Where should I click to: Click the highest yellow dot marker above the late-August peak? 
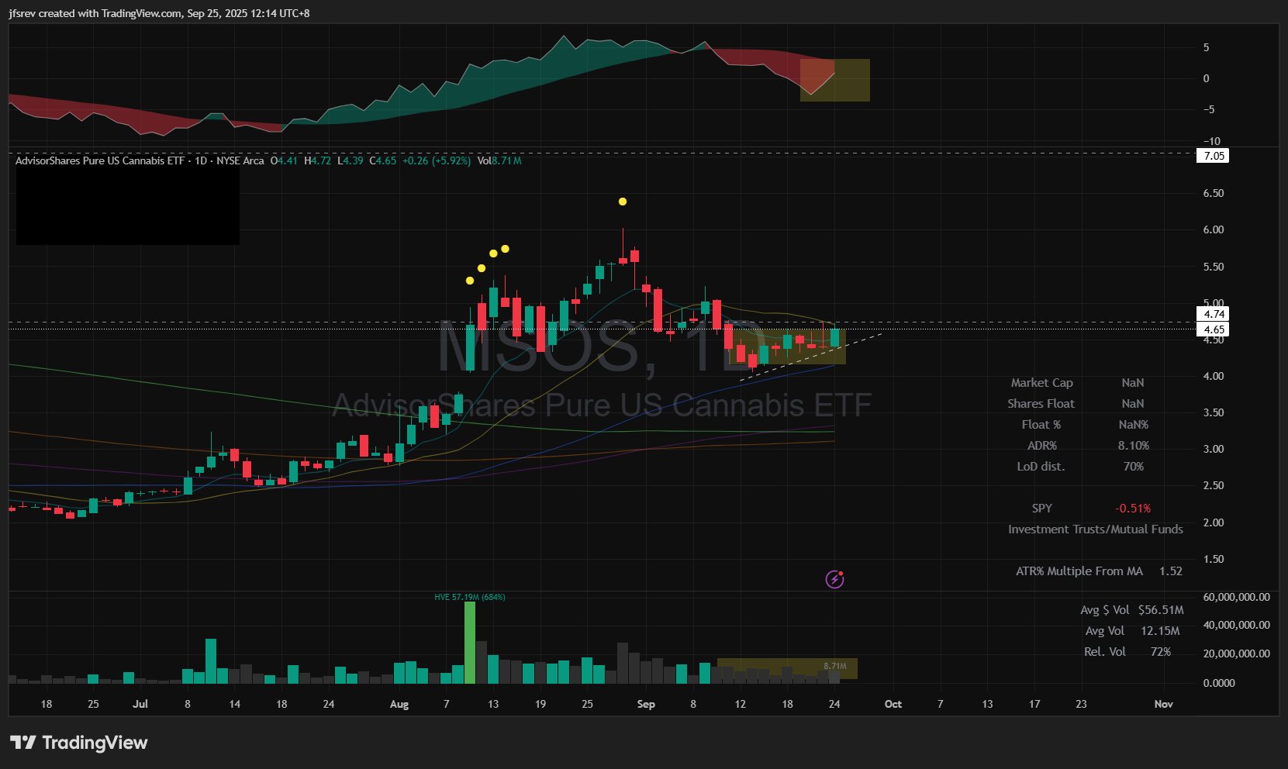click(623, 202)
